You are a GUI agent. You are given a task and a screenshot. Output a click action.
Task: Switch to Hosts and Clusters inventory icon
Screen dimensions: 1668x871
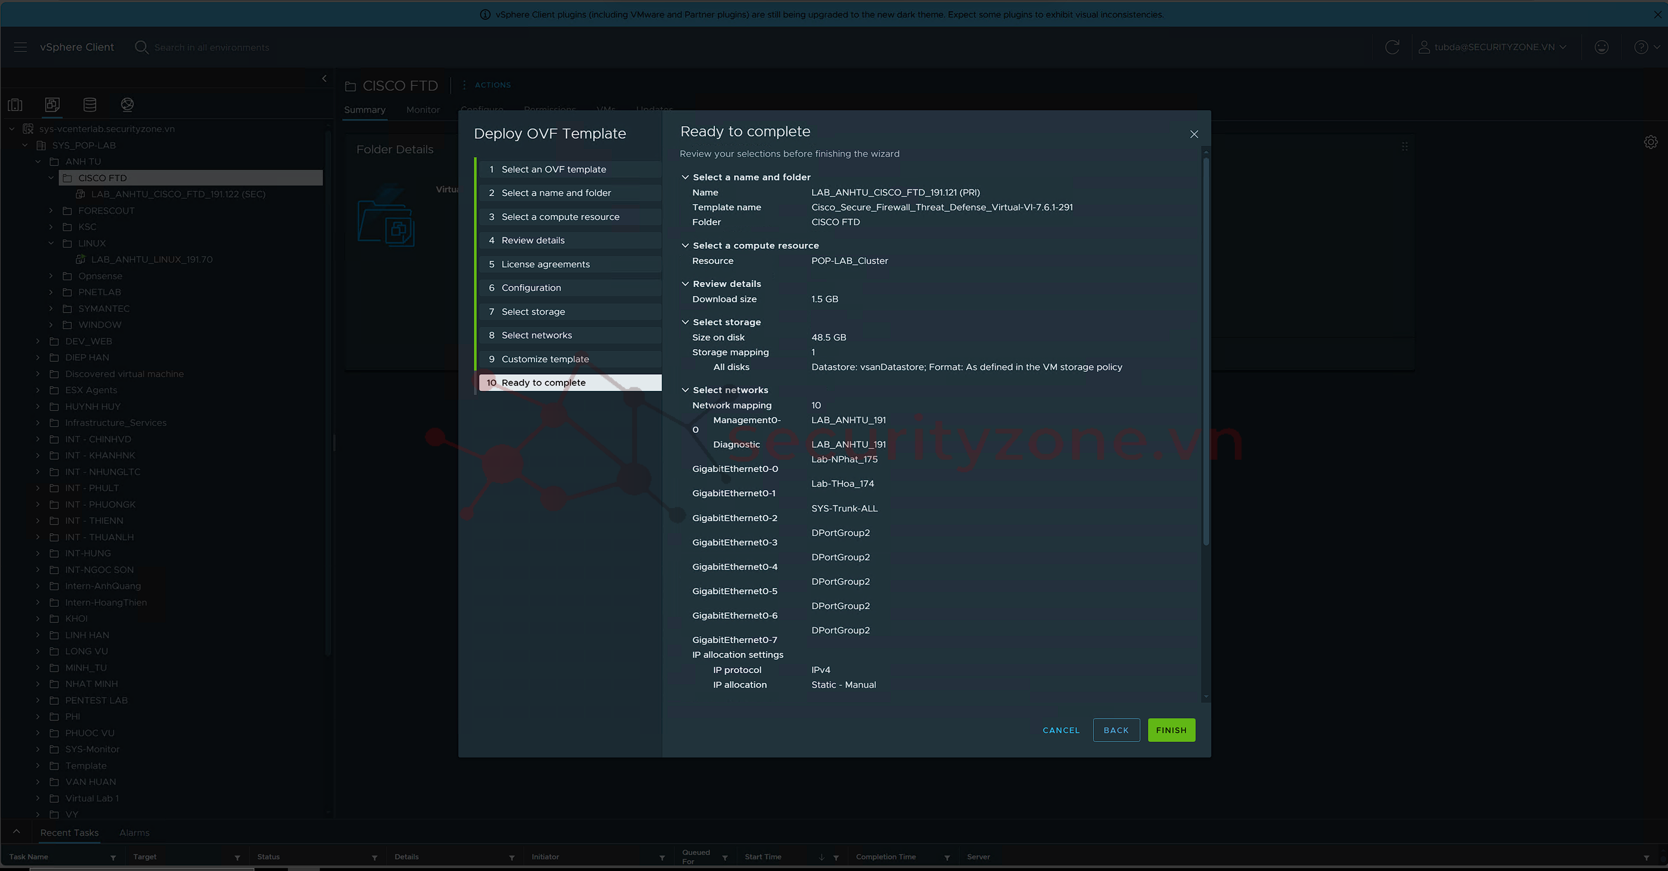(x=15, y=104)
